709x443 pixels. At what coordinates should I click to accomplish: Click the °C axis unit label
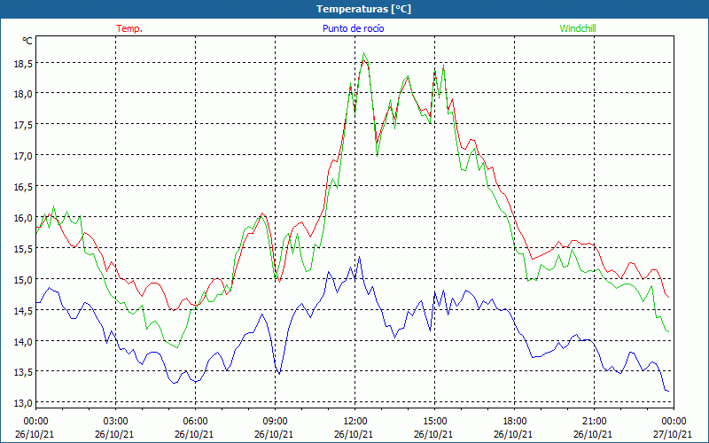coord(27,41)
